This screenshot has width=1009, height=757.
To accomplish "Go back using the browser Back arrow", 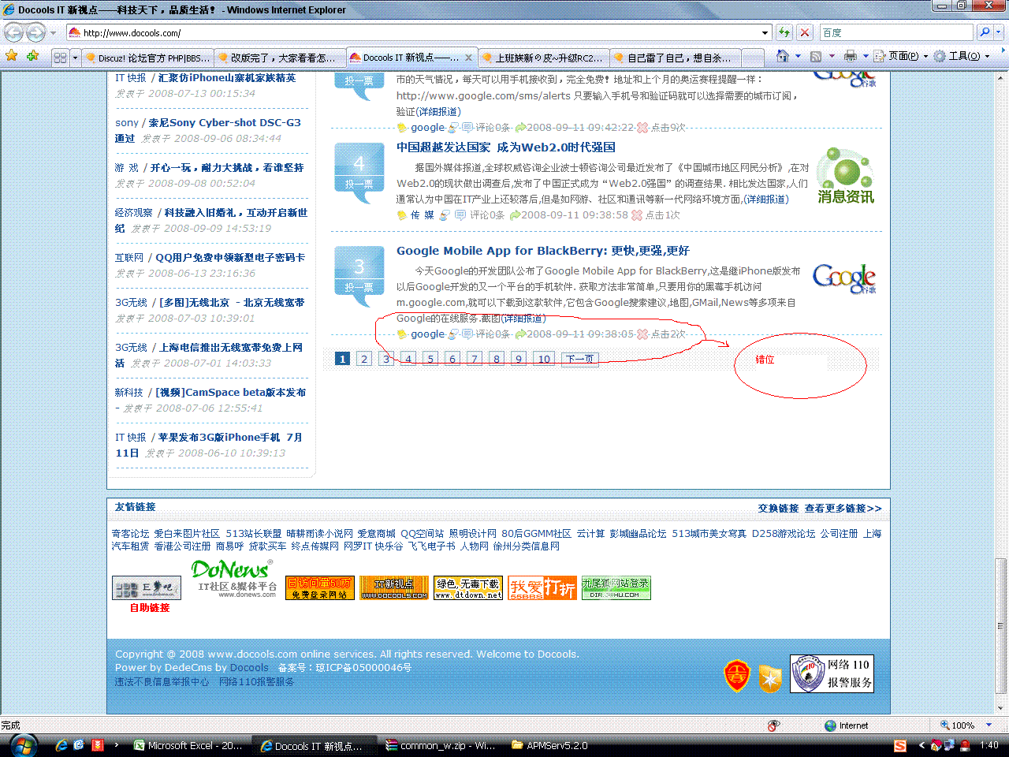I will pyautogui.click(x=14, y=32).
